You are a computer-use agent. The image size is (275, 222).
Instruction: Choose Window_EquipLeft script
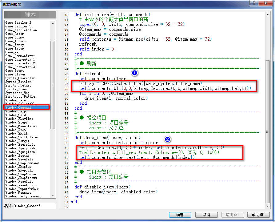(x=20, y=144)
